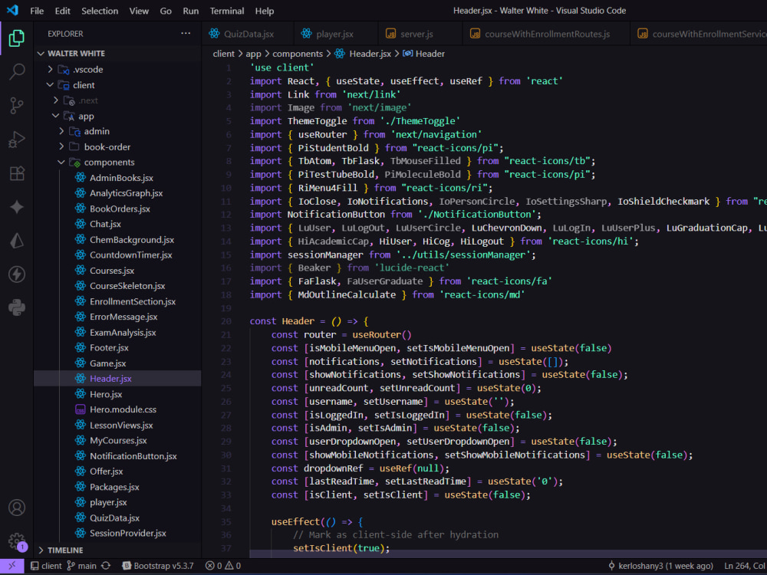The height and width of the screenshot is (575, 767).
Task: Click the warnings count indicator in status bar
Action: [233, 566]
